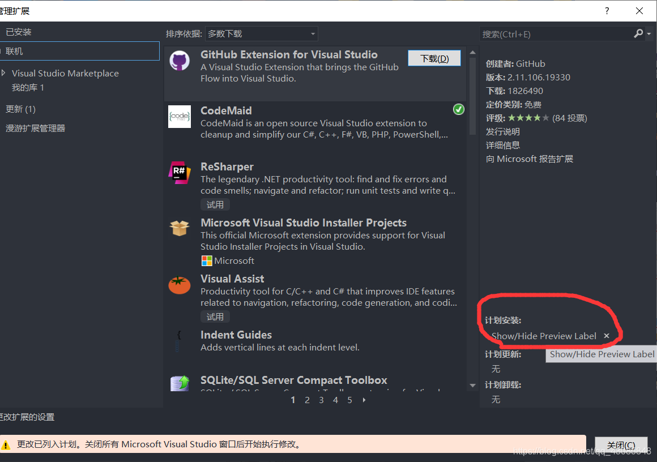Click the warning icon in notification bar
The width and height of the screenshot is (657, 462).
6,444
